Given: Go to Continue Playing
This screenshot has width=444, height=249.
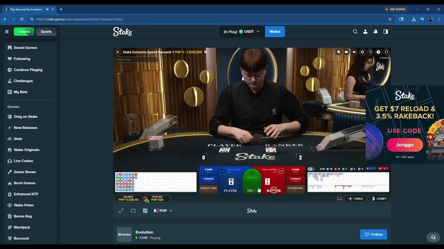Looking at the screenshot, I should point(30,70).
